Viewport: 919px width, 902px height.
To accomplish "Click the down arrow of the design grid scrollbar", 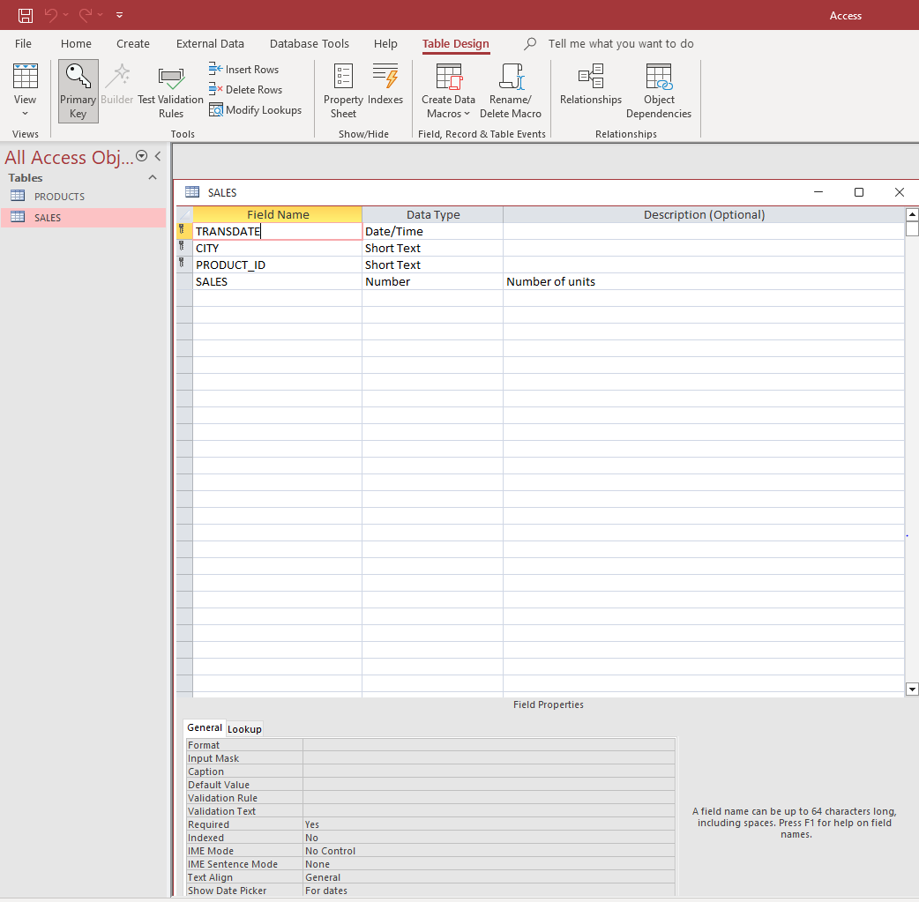I will (x=912, y=690).
